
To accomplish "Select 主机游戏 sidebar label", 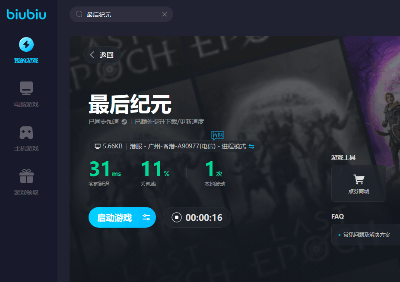I will click(x=26, y=148).
